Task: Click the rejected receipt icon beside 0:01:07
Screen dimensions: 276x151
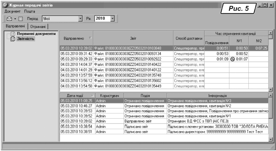Action: (232, 59)
